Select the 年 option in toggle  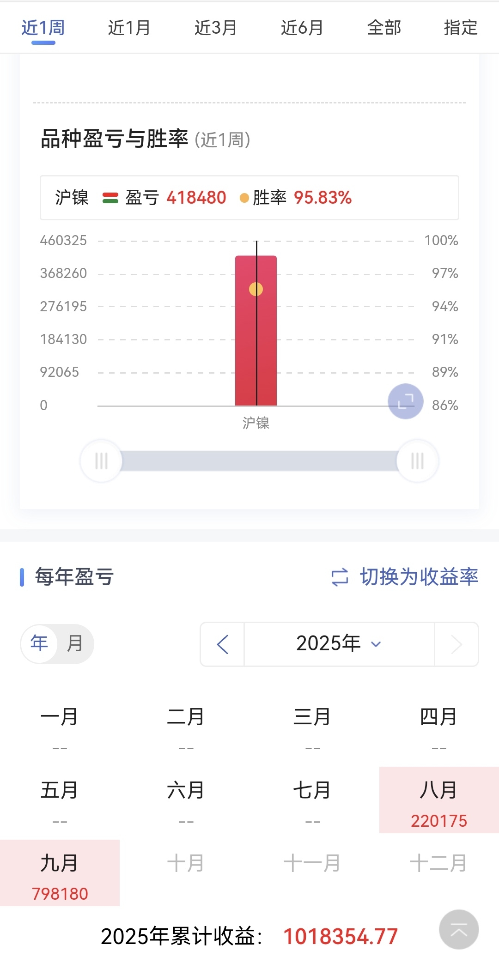pyautogui.click(x=39, y=644)
